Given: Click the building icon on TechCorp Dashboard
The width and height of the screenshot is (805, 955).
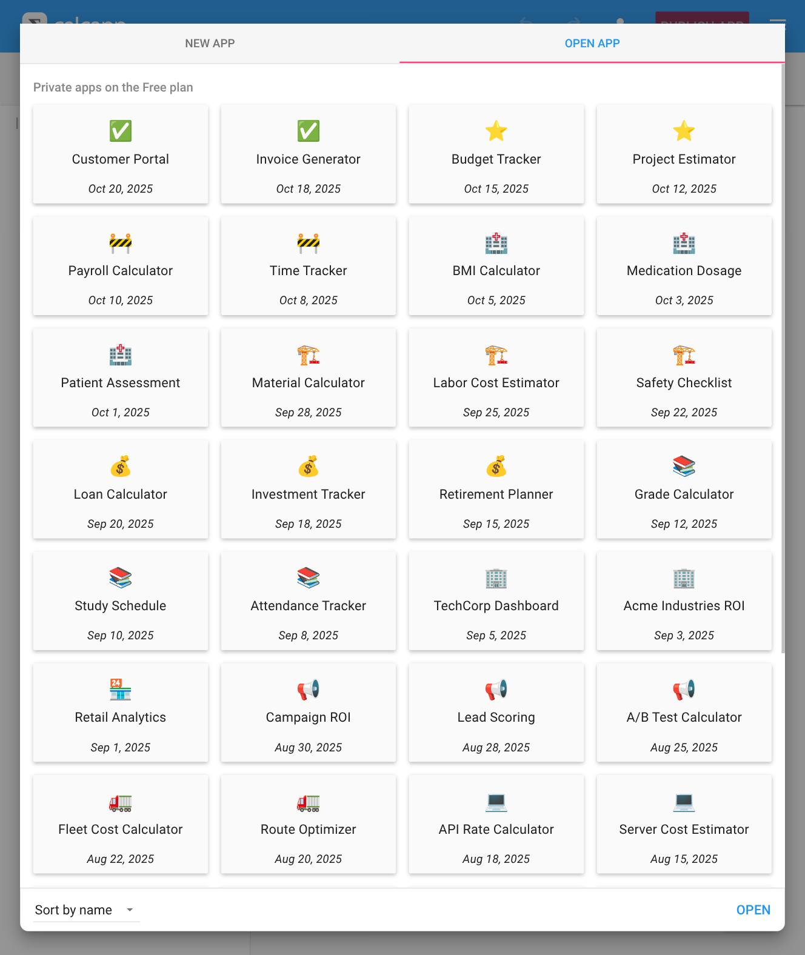Looking at the screenshot, I should 496,578.
